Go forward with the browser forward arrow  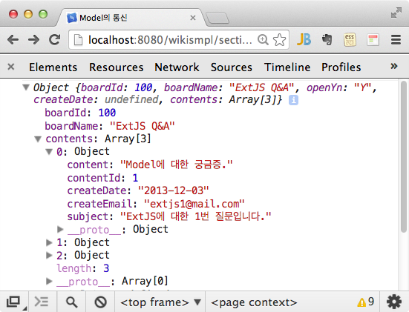(x=34, y=40)
